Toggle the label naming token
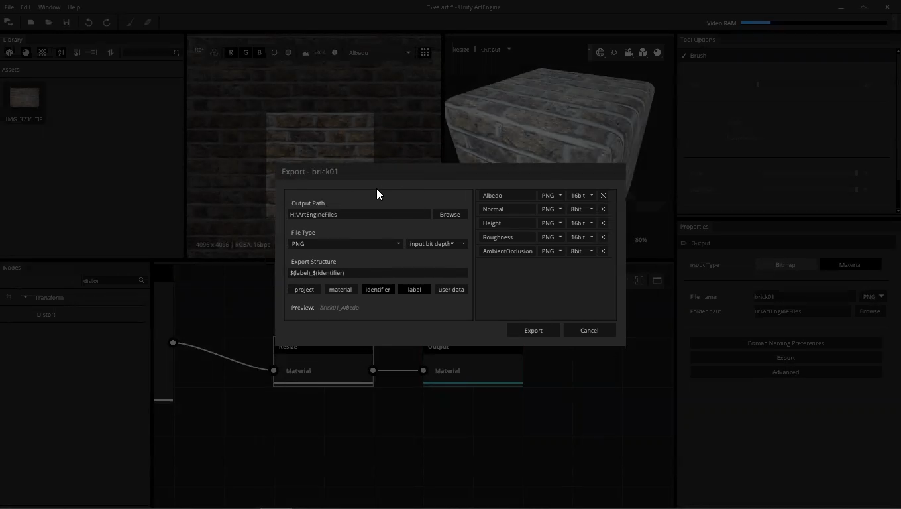Image resolution: width=901 pixels, height=509 pixels. point(414,290)
